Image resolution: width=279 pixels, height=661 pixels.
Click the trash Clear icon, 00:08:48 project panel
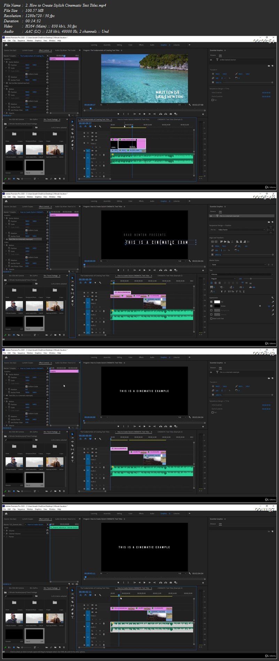64,491
